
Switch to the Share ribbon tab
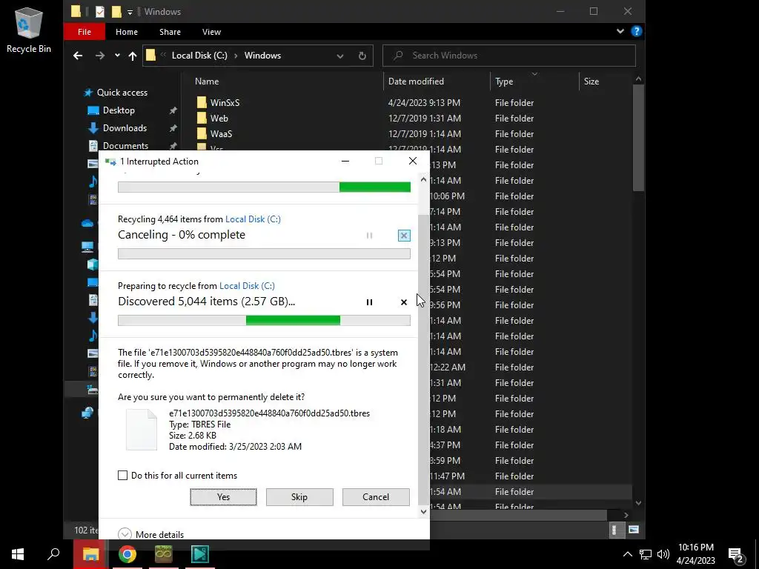[170, 32]
